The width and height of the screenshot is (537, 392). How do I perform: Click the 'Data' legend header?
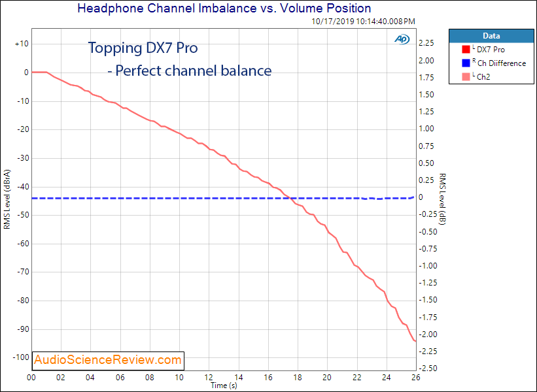click(x=491, y=36)
